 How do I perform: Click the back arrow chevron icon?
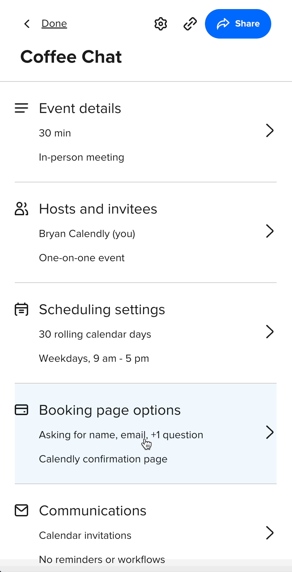tap(27, 24)
